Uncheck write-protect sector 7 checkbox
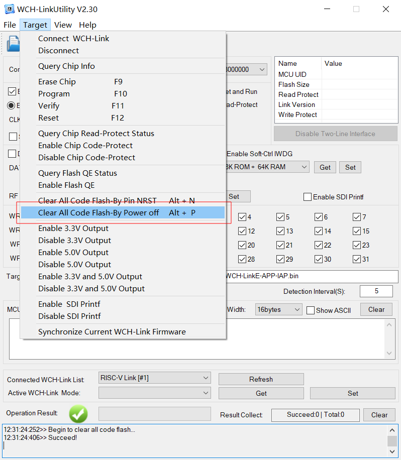Screen dimensions: 401x460 (357, 217)
